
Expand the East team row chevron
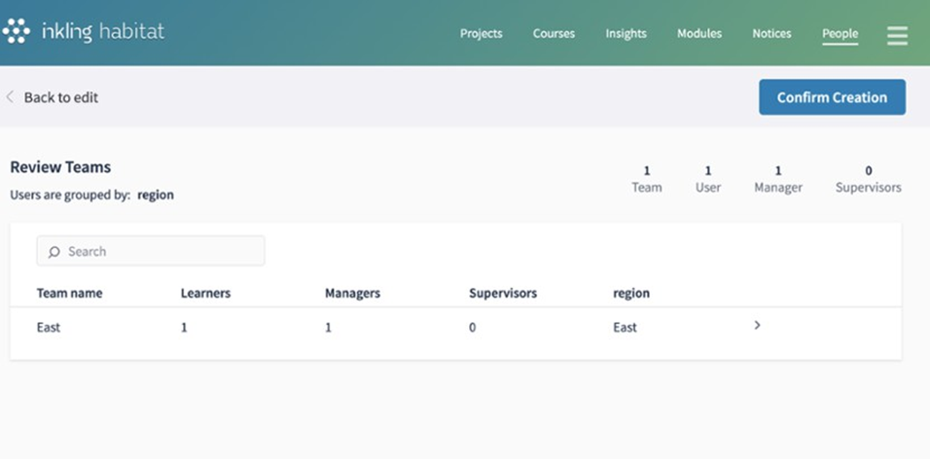click(757, 326)
